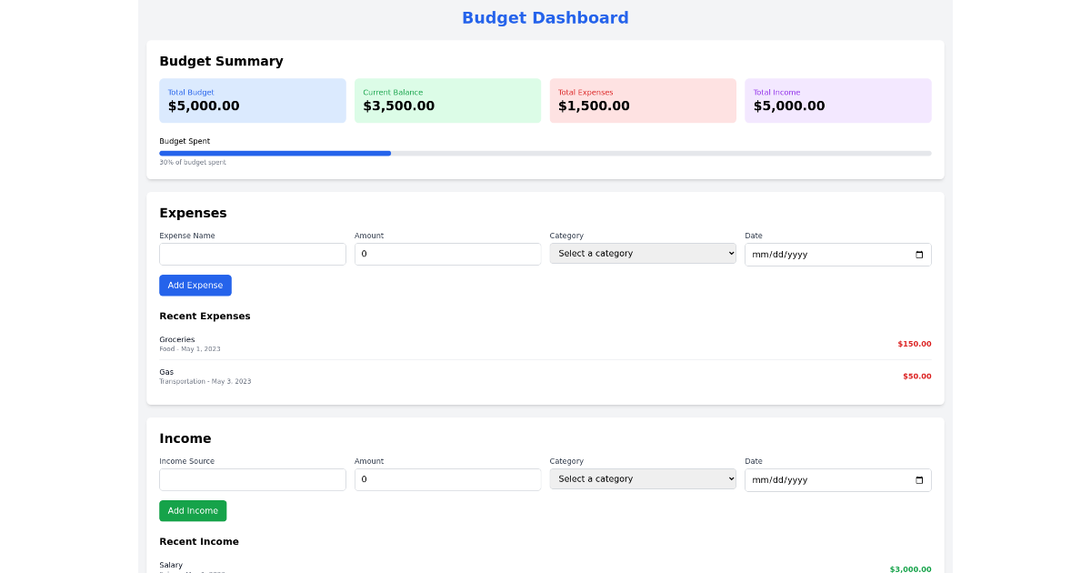
Task: Click the Budget Dashboard title
Action: 545,17
